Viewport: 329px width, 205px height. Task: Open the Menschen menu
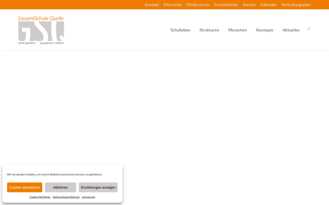(x=237, y=30)
